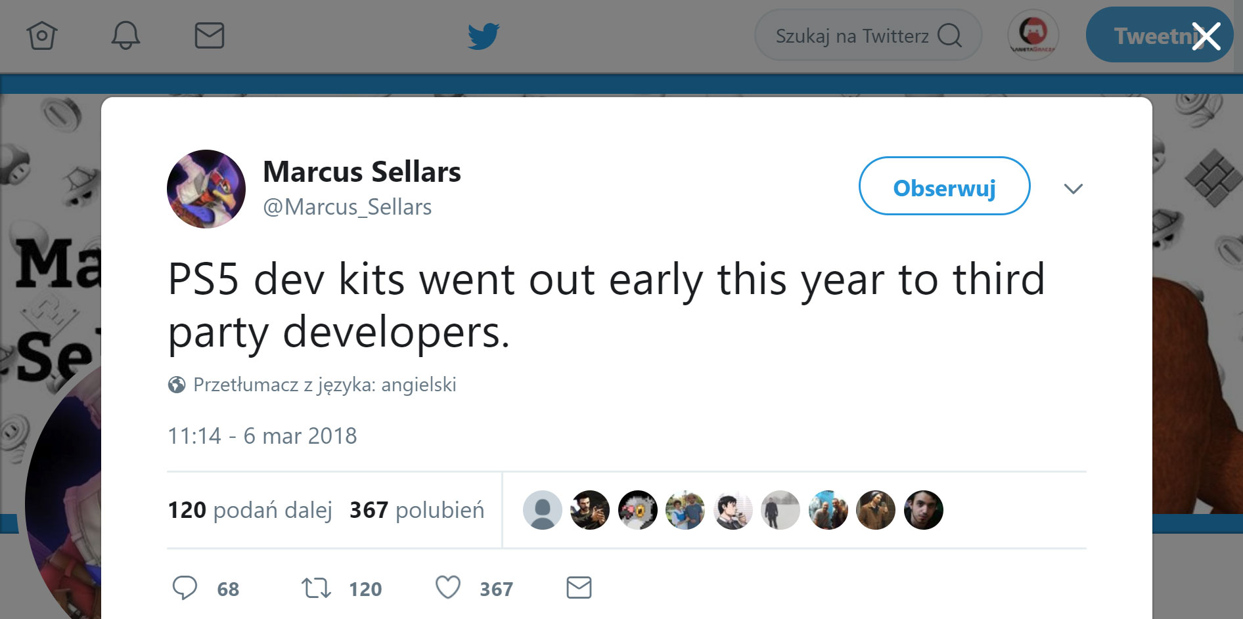Like the tweet with the heart icon
The width and height of the screenshot is (1243, 619).
click(x=448, y=588)
